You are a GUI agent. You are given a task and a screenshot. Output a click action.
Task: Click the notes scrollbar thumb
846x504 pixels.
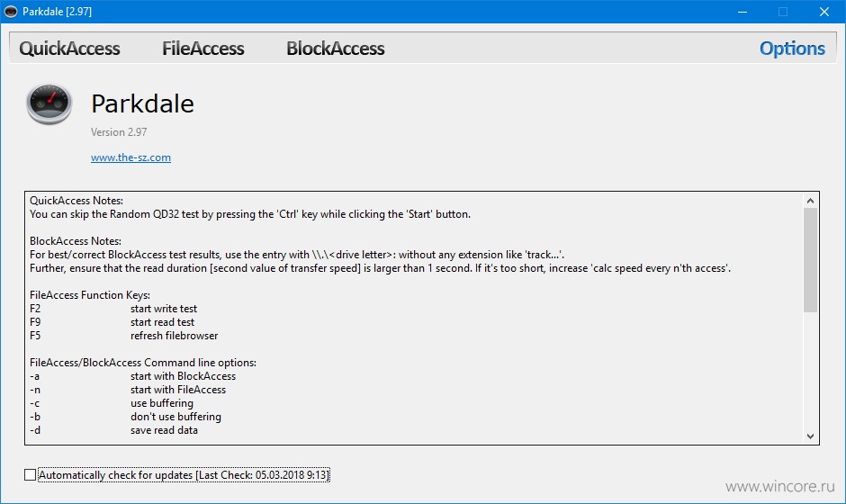click(x=810, y=260)
